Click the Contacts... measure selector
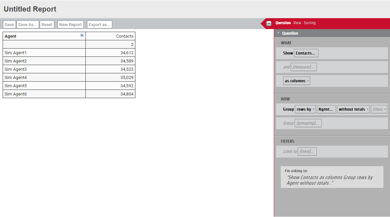Screen dimensions: 390x217 coord(306,53)
